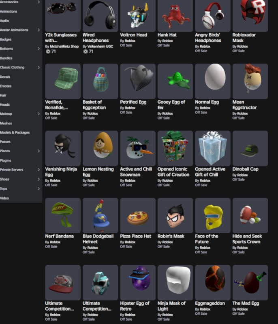
Task: Open the Blue Dodgeball Helmet image
Action: coord(100,215)
